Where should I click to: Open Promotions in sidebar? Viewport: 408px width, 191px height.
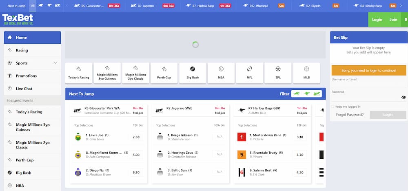click(32, 76)
